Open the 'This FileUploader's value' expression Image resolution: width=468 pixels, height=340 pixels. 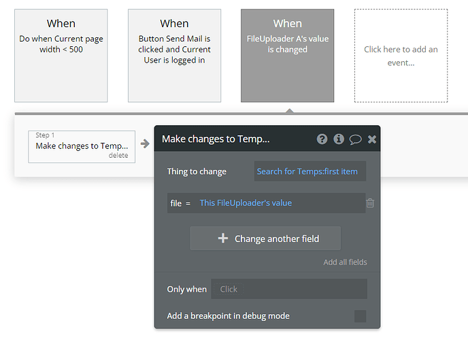click(x=246, y=203)
